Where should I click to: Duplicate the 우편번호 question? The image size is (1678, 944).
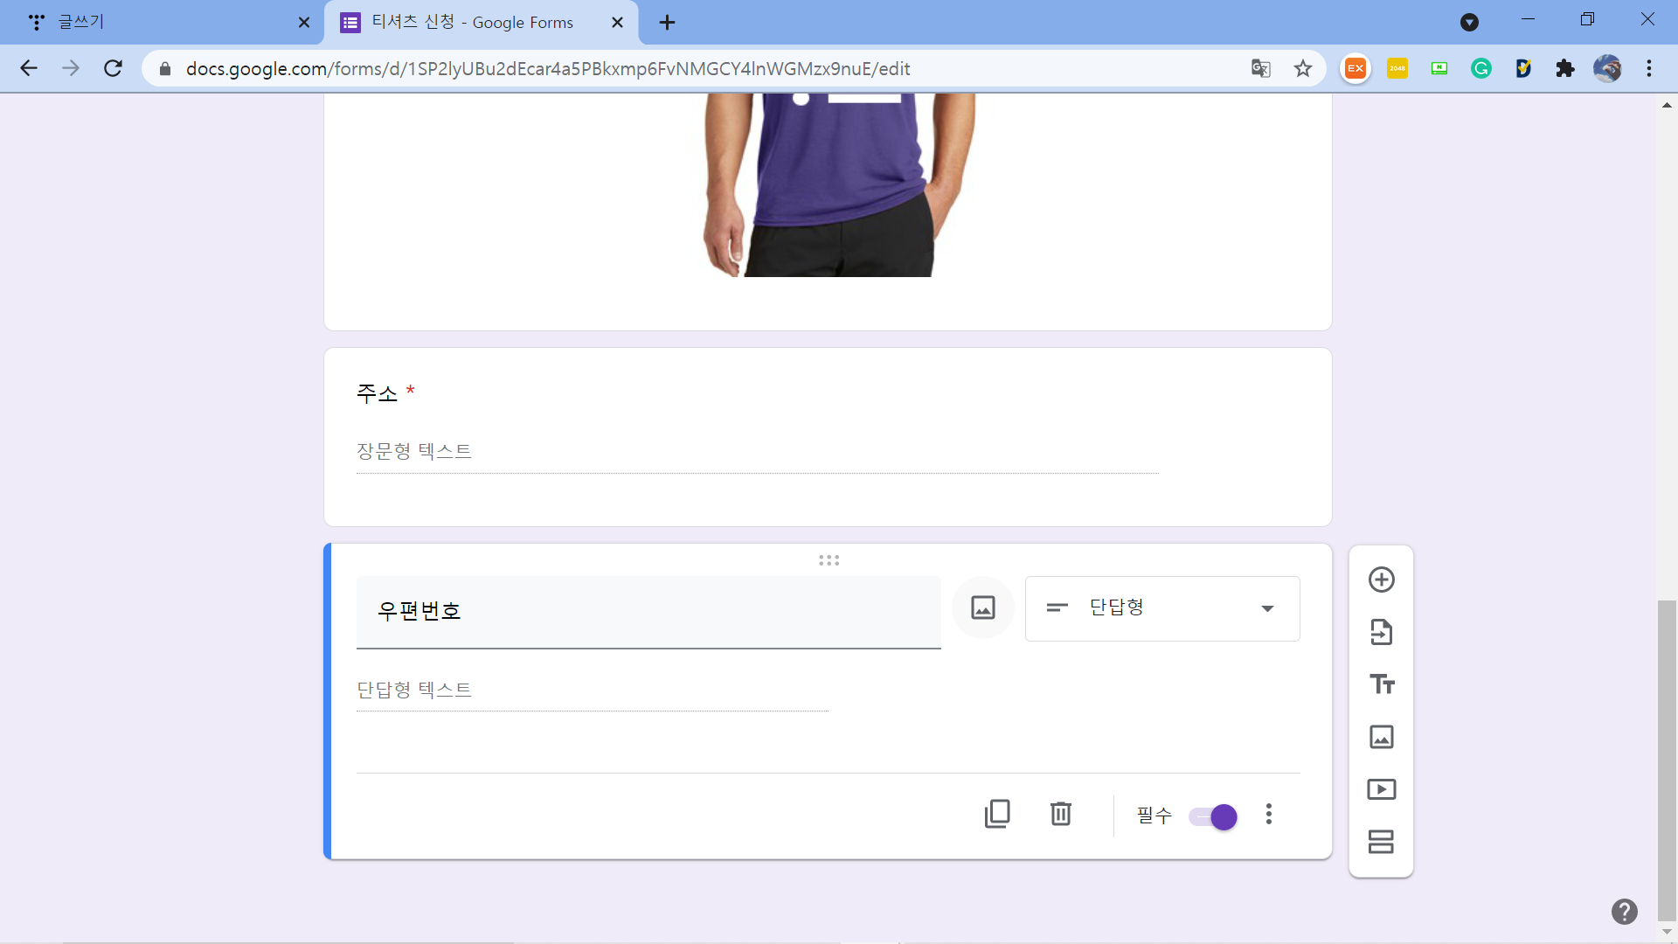tap(997, 814)
